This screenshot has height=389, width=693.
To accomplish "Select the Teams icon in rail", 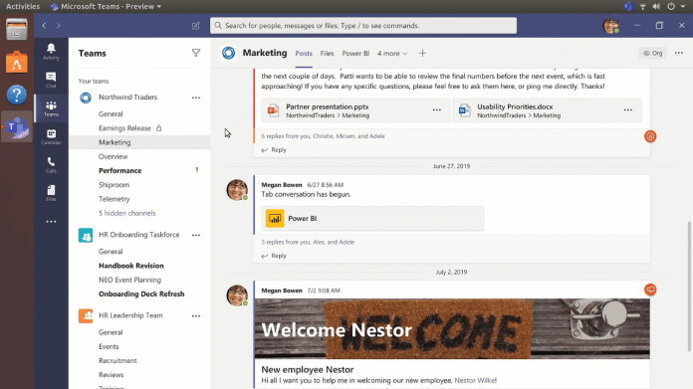I will [51, 108].
